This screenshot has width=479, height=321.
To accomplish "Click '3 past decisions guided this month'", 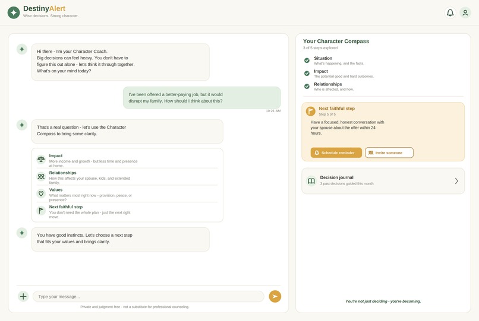I will click(x=346, y=184).
